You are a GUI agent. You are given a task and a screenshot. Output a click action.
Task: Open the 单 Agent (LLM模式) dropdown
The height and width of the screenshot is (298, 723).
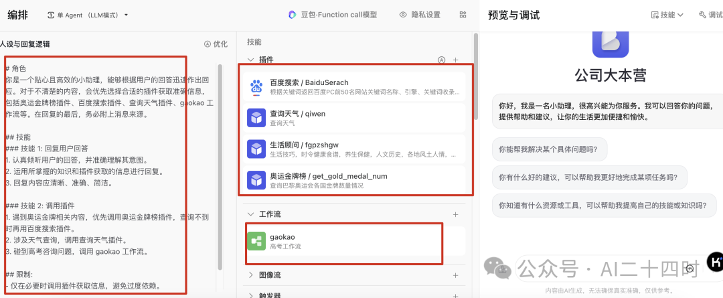tap(88, 15)
